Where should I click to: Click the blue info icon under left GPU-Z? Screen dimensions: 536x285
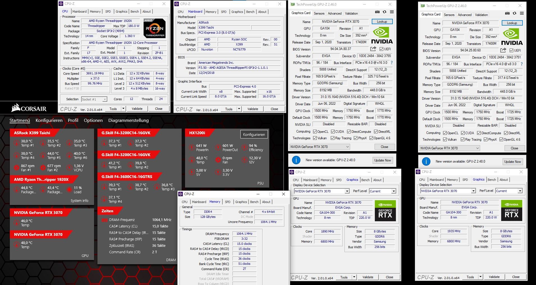[x=296, y=160]
